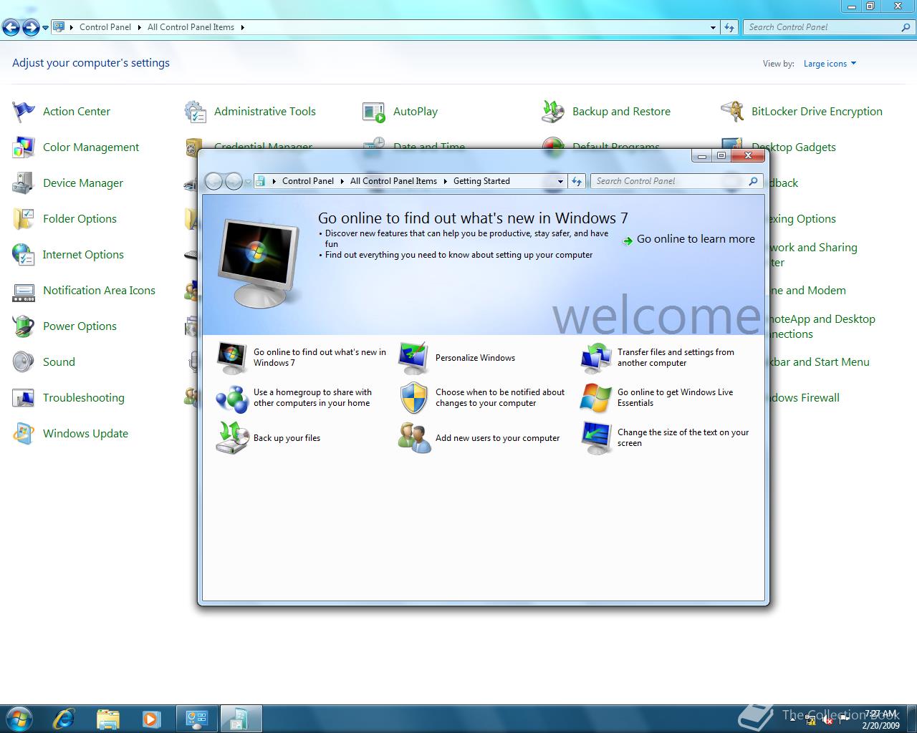This screenshot has width=917, height=733.
Task: Open the Power Options battery icon
Action: click(24, 326)
